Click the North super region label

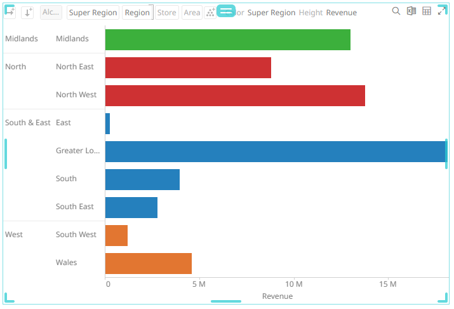[x=16, y=67]
